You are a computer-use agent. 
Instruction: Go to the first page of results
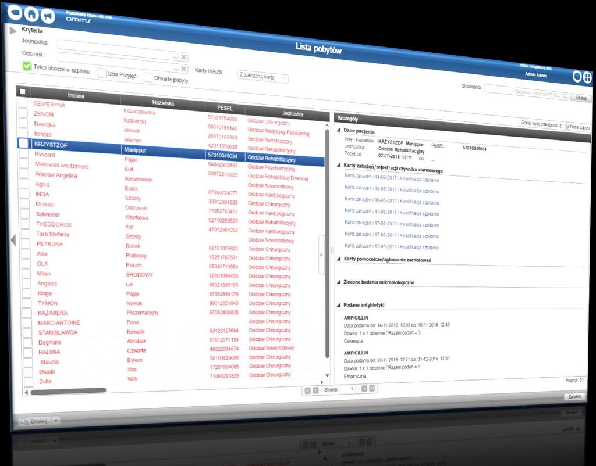(307, 390)
